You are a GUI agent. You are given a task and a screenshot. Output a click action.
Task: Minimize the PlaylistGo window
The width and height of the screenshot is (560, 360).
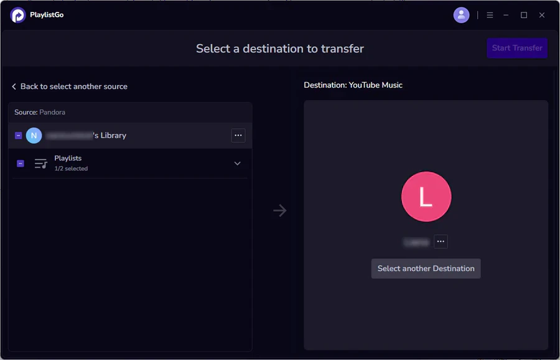(506, 15)
